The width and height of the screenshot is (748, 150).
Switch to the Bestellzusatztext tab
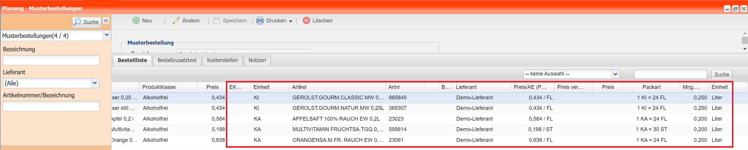pos(177,60)
